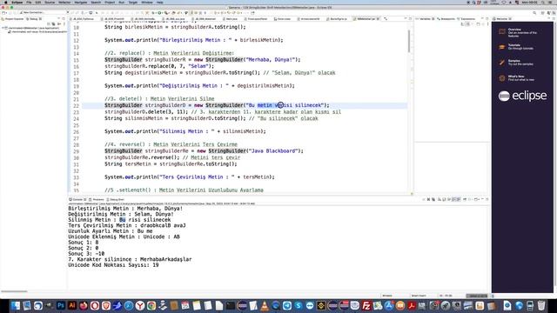
Task: Open Run button dropdown arrow
Action: coord(163,13)
